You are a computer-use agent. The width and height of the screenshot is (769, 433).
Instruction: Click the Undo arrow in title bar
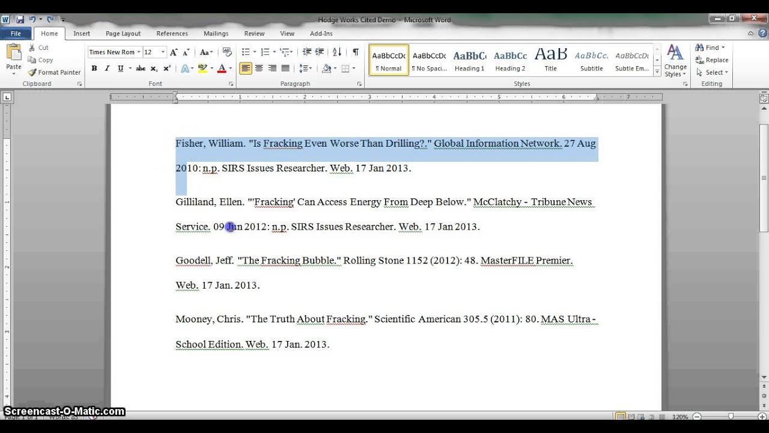point(33,19)
